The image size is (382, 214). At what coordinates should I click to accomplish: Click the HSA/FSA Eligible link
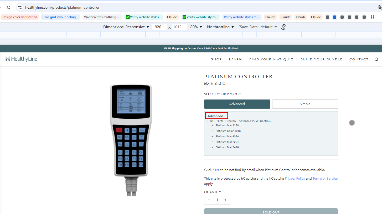(226, 49)
